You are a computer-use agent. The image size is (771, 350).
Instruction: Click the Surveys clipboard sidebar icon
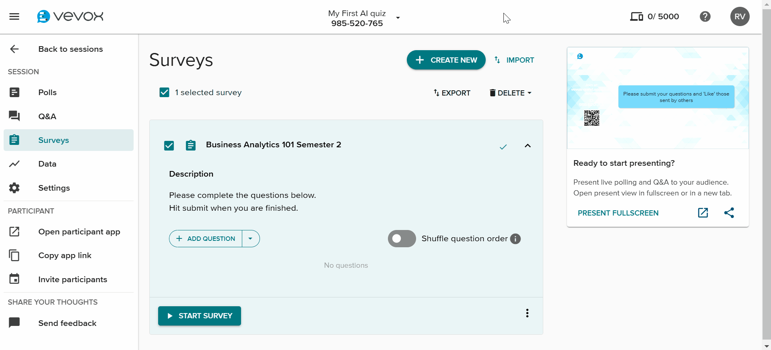pos(14,140)
